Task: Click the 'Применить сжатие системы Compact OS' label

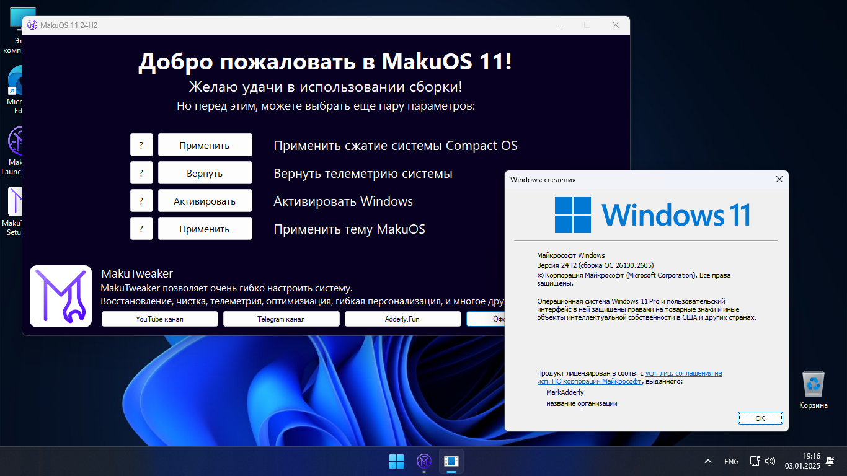Action: click(396, 146)
